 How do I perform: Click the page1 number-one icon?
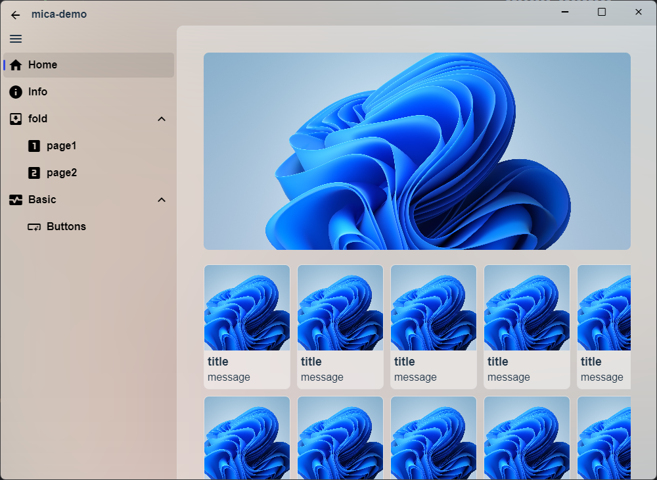pos(34,146)
